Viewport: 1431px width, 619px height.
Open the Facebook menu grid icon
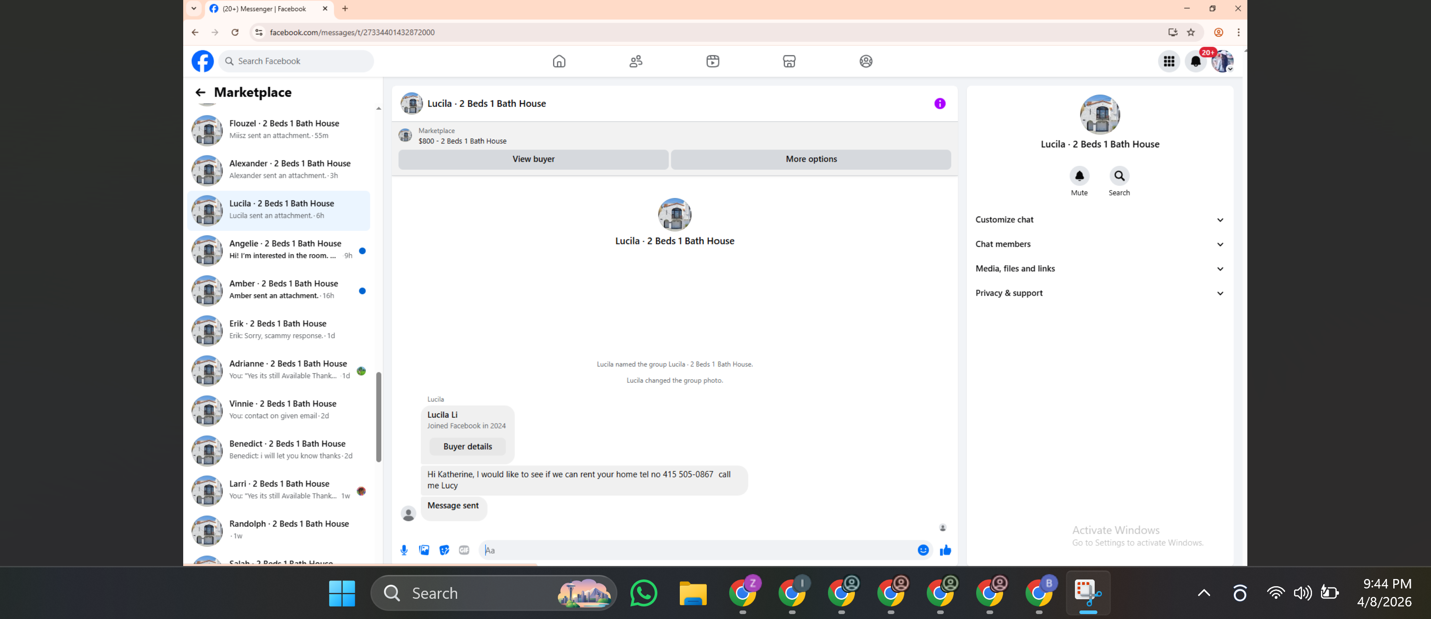[x=1168, y=61]
